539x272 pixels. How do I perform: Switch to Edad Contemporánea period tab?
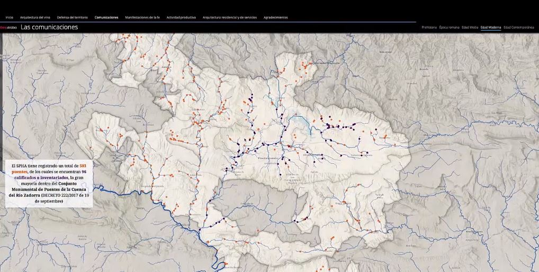point(519,27)
